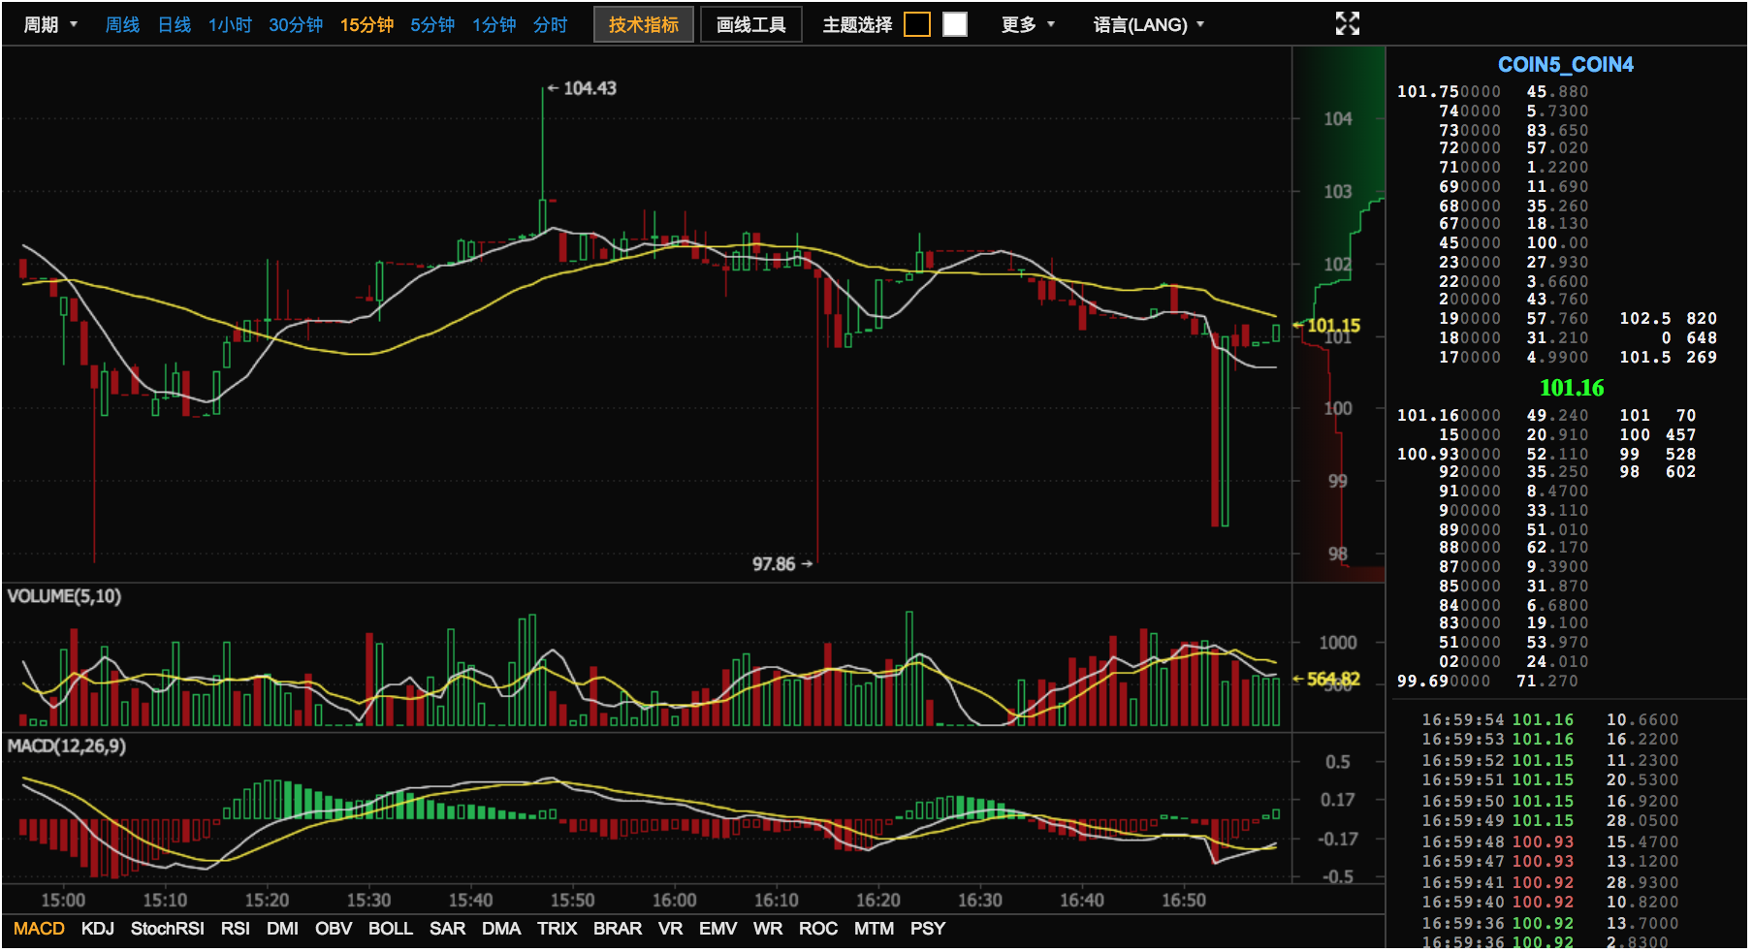Select the top ask row 101.750000
The height and width of the screenshot is (952, 1753).
coord(1492,92)
